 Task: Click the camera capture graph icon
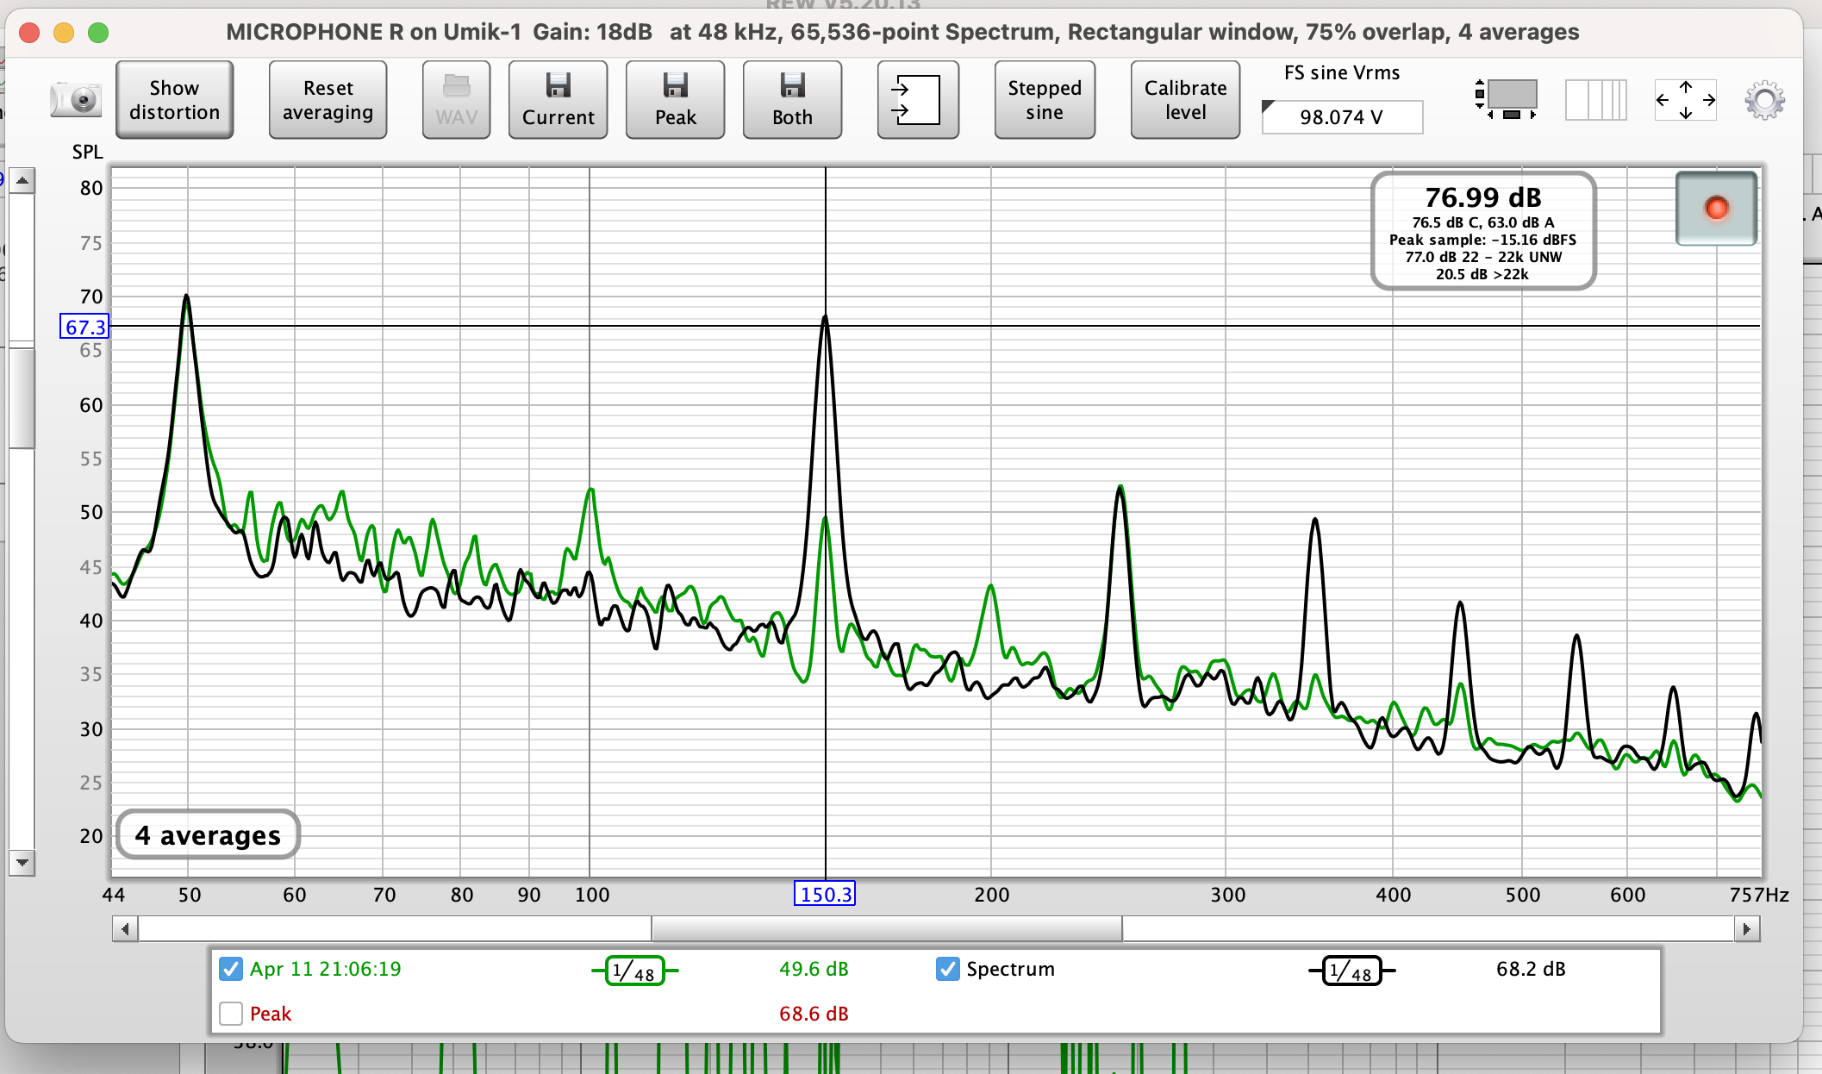[76, 100]
